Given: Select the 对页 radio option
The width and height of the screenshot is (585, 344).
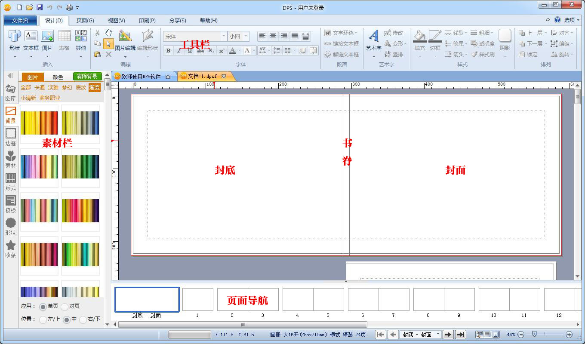Looking at the screenshot, I should click(x=70, y=307).
